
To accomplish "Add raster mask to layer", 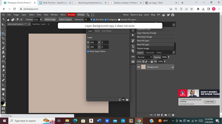I will tap(159, 115).
